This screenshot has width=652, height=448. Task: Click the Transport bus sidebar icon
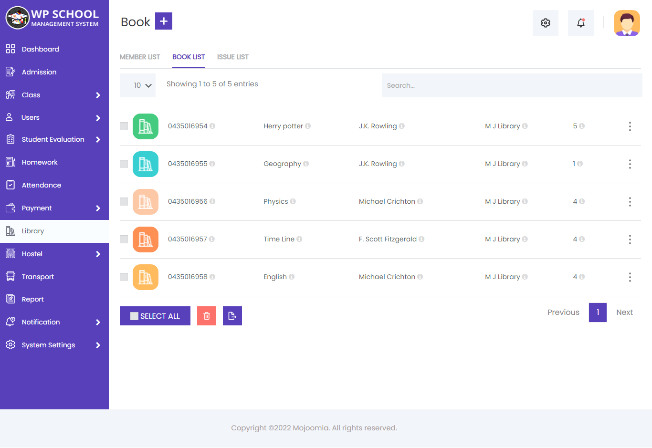coord(11,276)
